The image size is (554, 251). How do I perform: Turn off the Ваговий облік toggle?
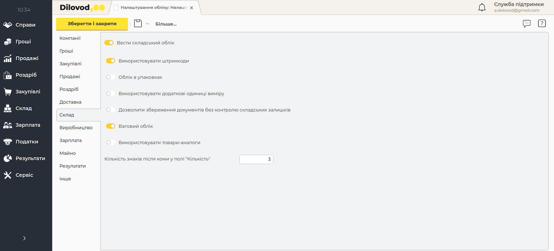[111, 126]
